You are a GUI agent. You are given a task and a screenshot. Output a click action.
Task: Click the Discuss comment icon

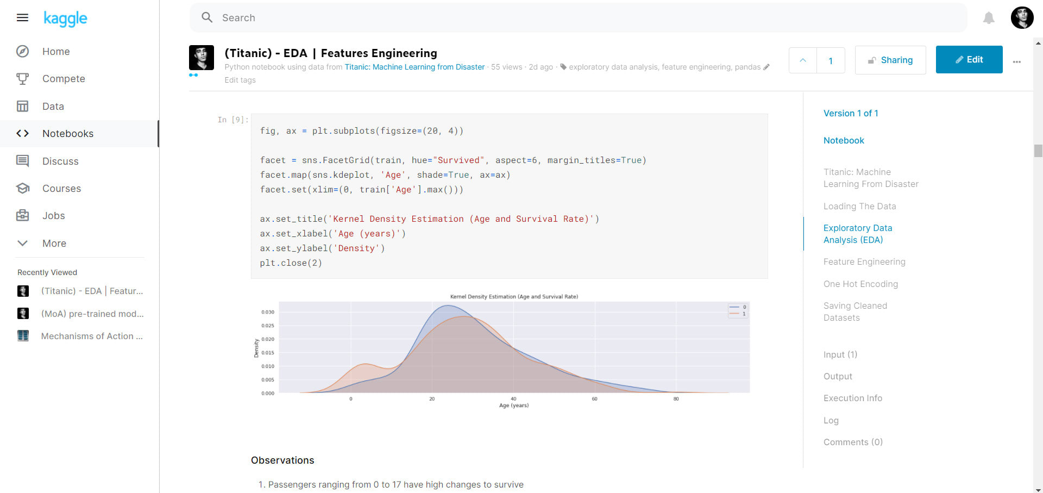tap(22, 161)
